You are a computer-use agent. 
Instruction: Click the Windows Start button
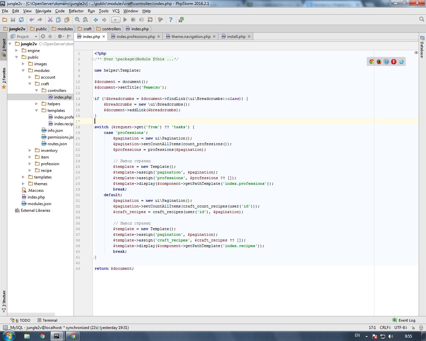click(x=9, y=336)
